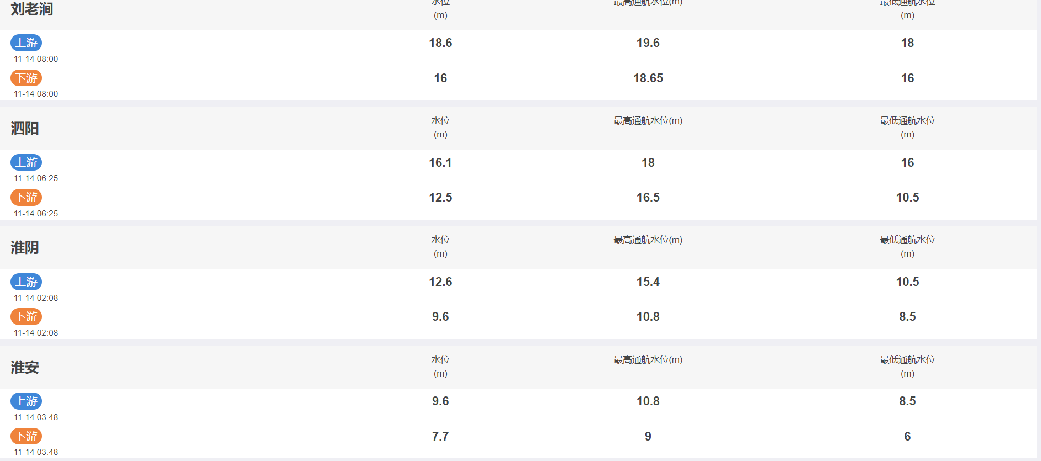Click the 淮安 station heading
Screen dimensions: 1041x461
tap(25, 367)
